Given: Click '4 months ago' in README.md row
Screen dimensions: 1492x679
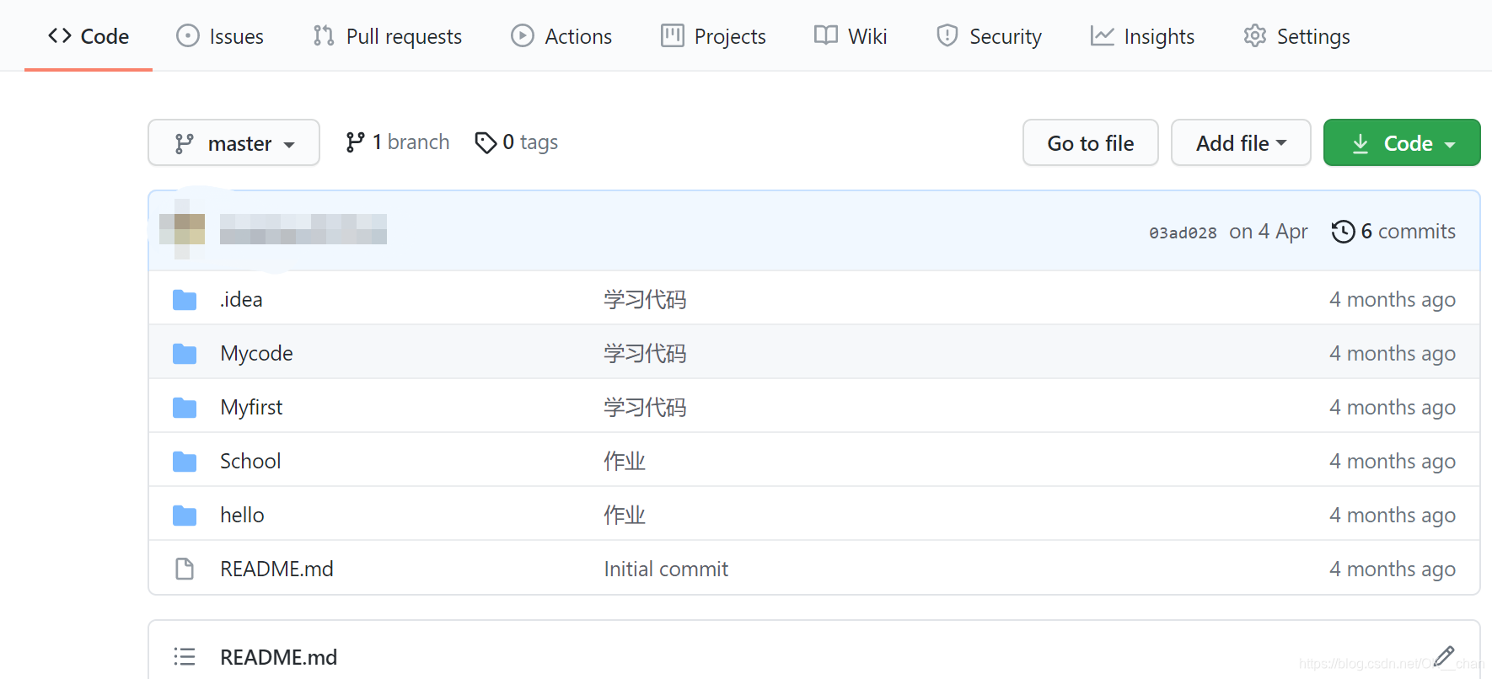Looking at the screenshot, I should click(1393, 569).
